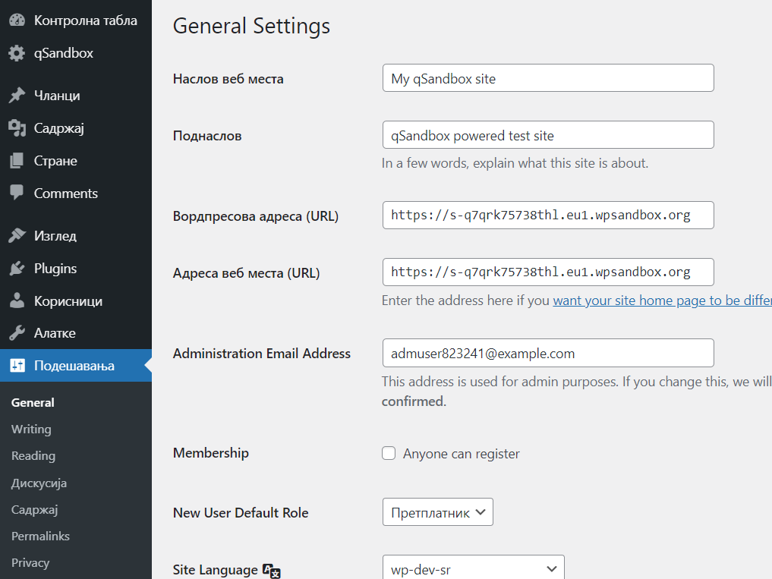Image resolution: width=772 pixels, height=579 pixels.
Task: Click the Вордпресова адреса (URL) label
Action: tap(256, 216)
